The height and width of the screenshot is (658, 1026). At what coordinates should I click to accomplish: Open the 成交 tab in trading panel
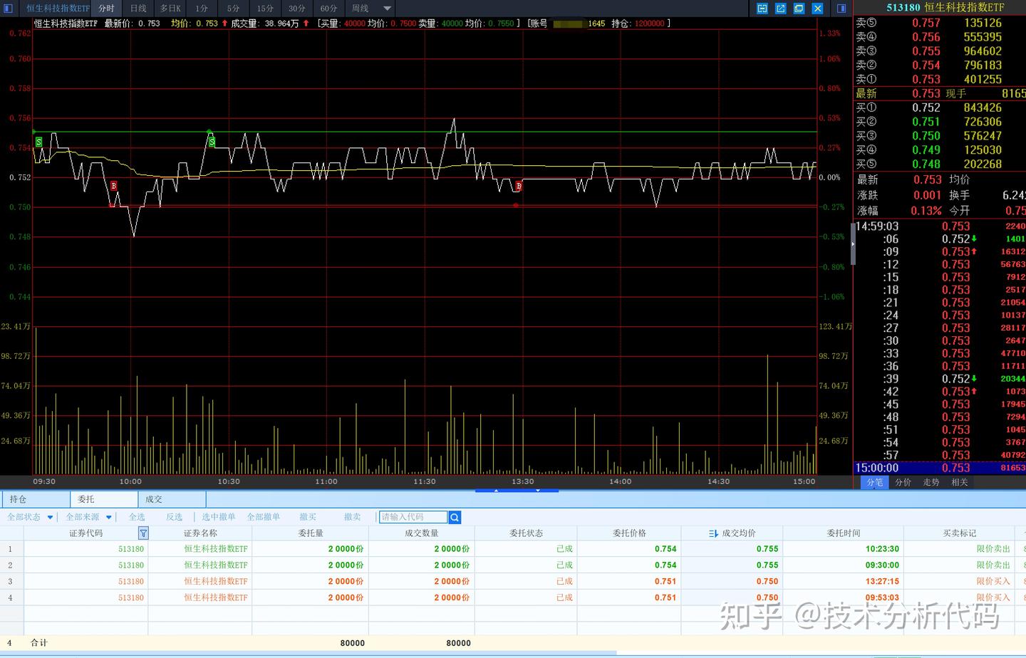click(x=154, y=499)
